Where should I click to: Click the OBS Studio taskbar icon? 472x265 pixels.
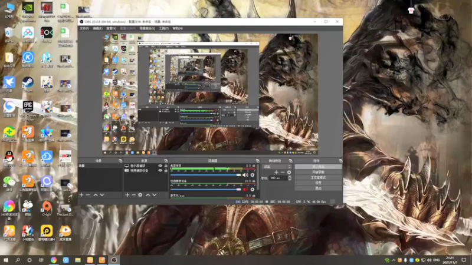114,260
